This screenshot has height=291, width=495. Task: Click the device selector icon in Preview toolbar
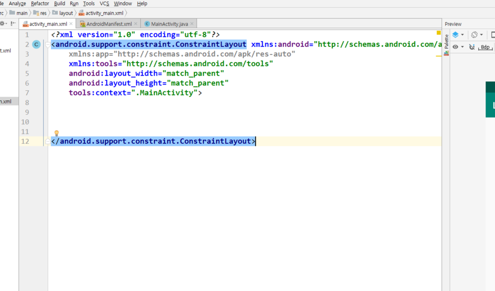click(x=493, y=35)
